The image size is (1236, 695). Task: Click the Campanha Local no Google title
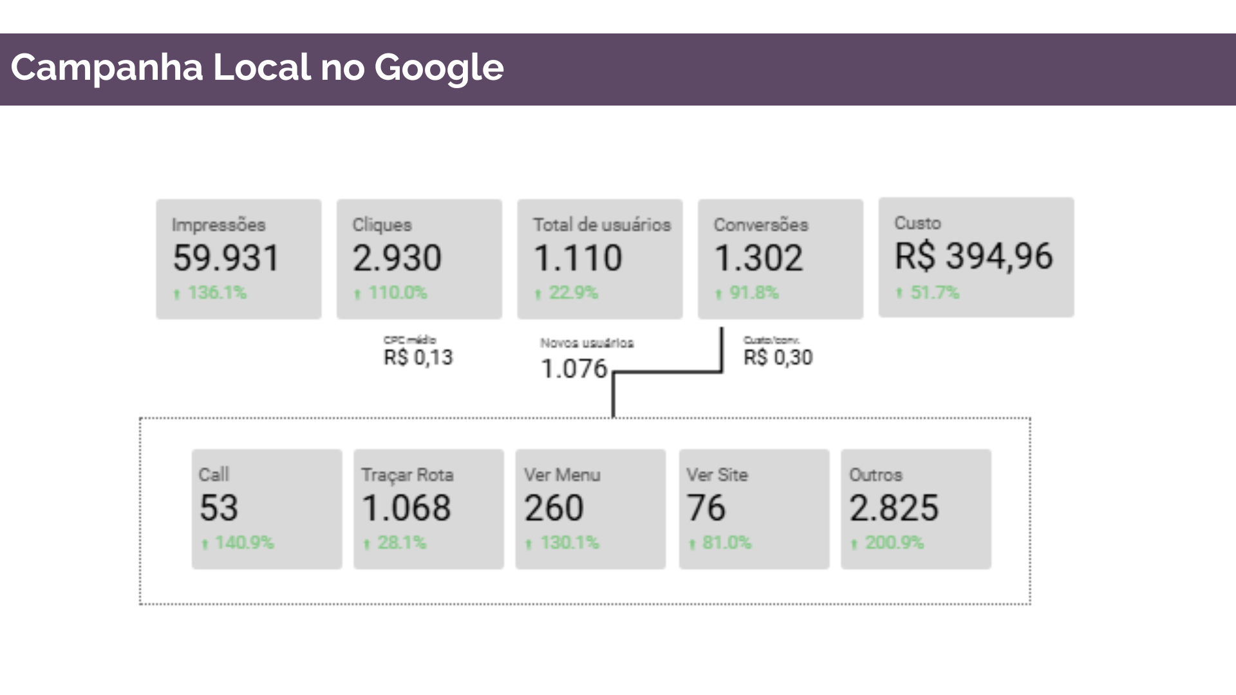(257, 68)
